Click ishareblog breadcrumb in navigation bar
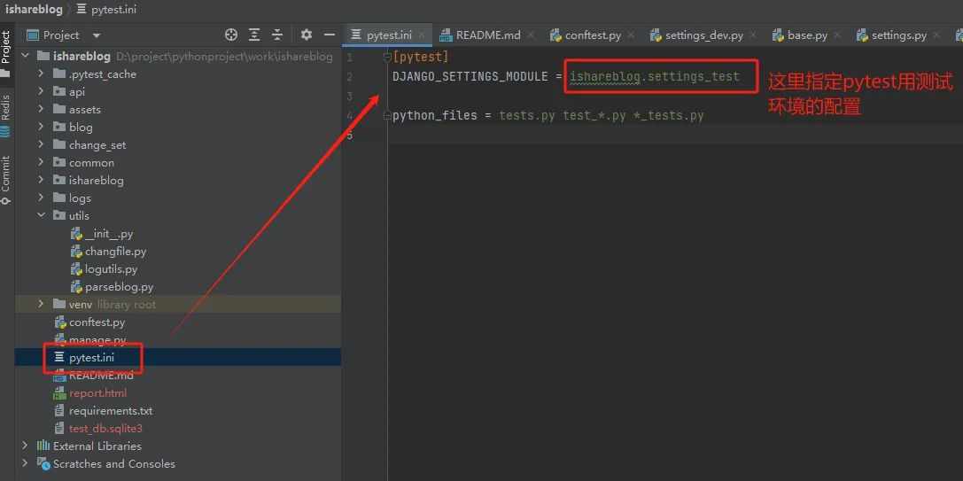 click(x=32, y=10)
